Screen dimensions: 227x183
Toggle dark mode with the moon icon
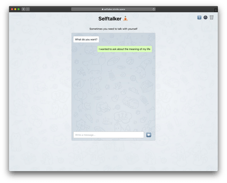(x=205, y=17)
